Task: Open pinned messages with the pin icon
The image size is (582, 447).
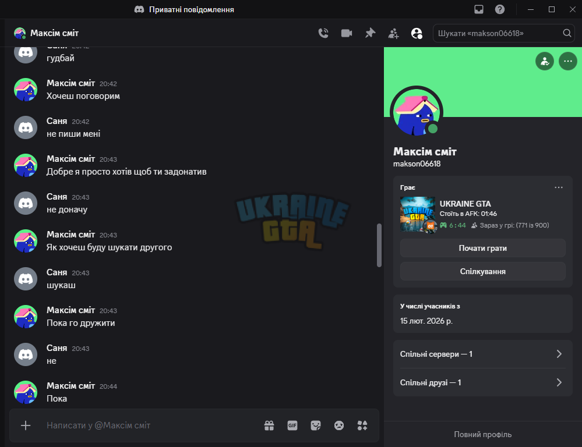Action: coord(370,33)
